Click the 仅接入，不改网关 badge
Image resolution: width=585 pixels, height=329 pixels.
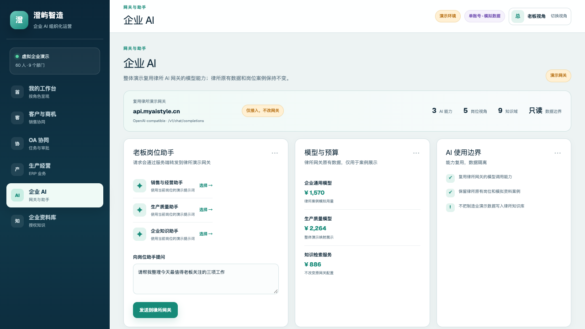pos(263,111)
